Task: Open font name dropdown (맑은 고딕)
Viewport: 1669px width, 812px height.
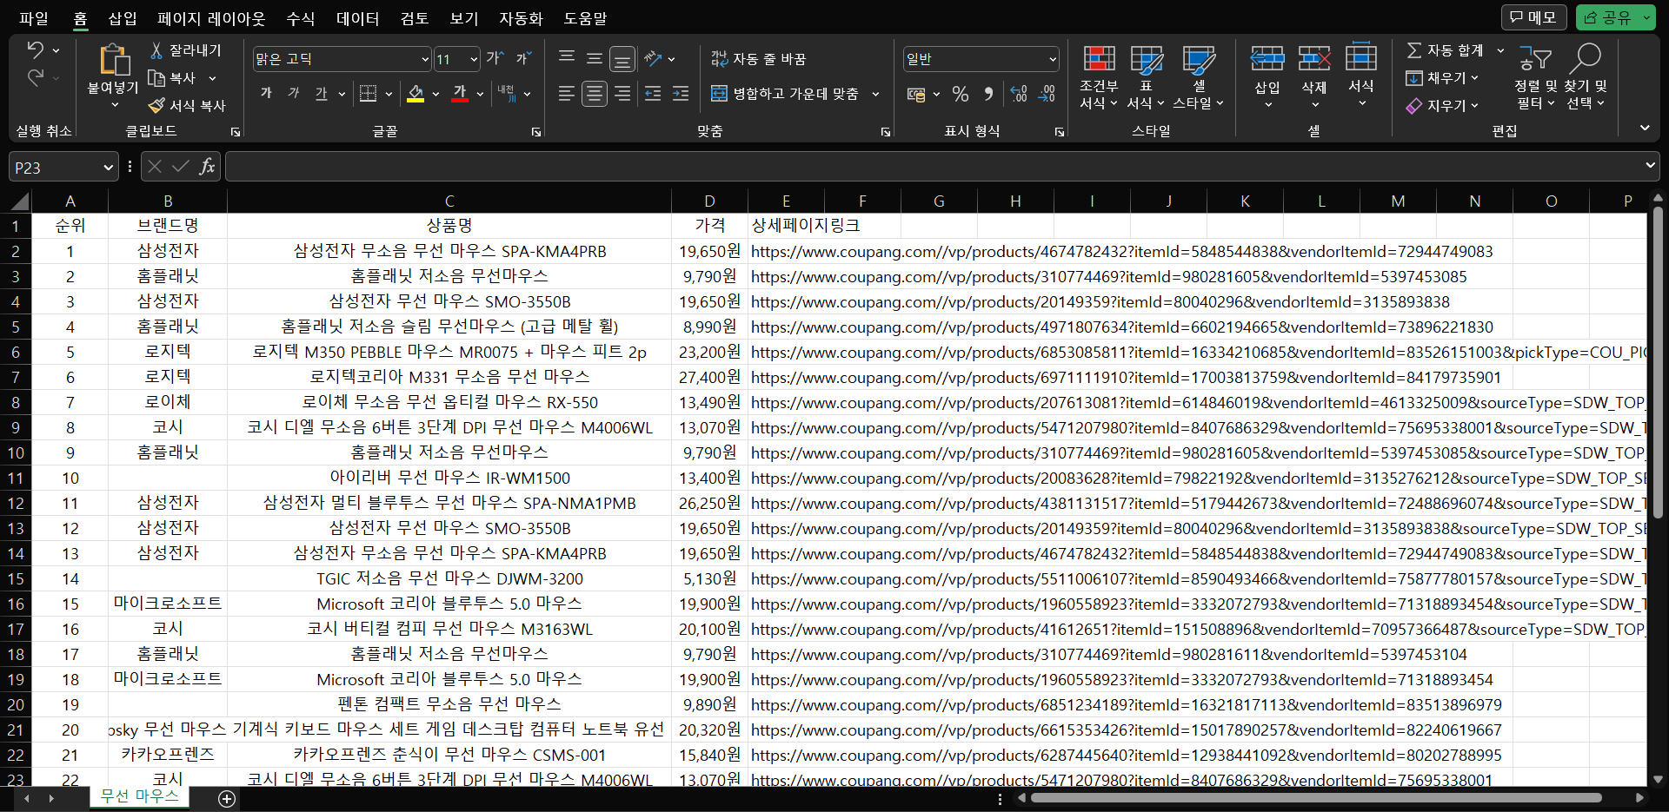Action: pos(426,59)
